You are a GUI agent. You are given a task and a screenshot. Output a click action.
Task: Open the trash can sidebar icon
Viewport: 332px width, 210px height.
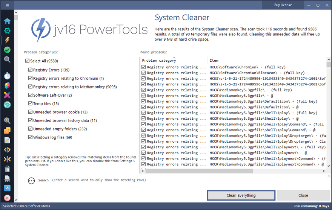click(x=7, y=169)
